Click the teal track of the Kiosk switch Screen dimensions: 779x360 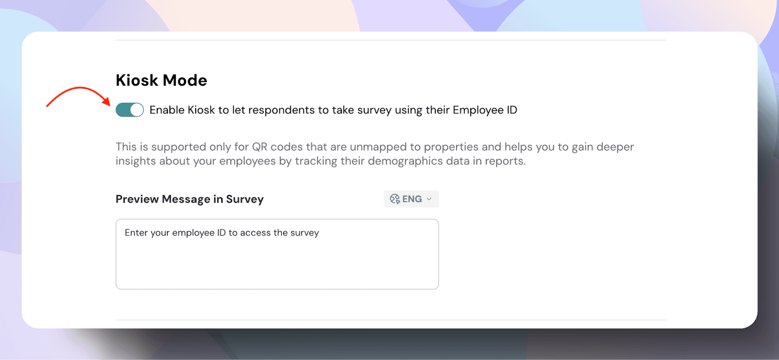coord(123,110)
